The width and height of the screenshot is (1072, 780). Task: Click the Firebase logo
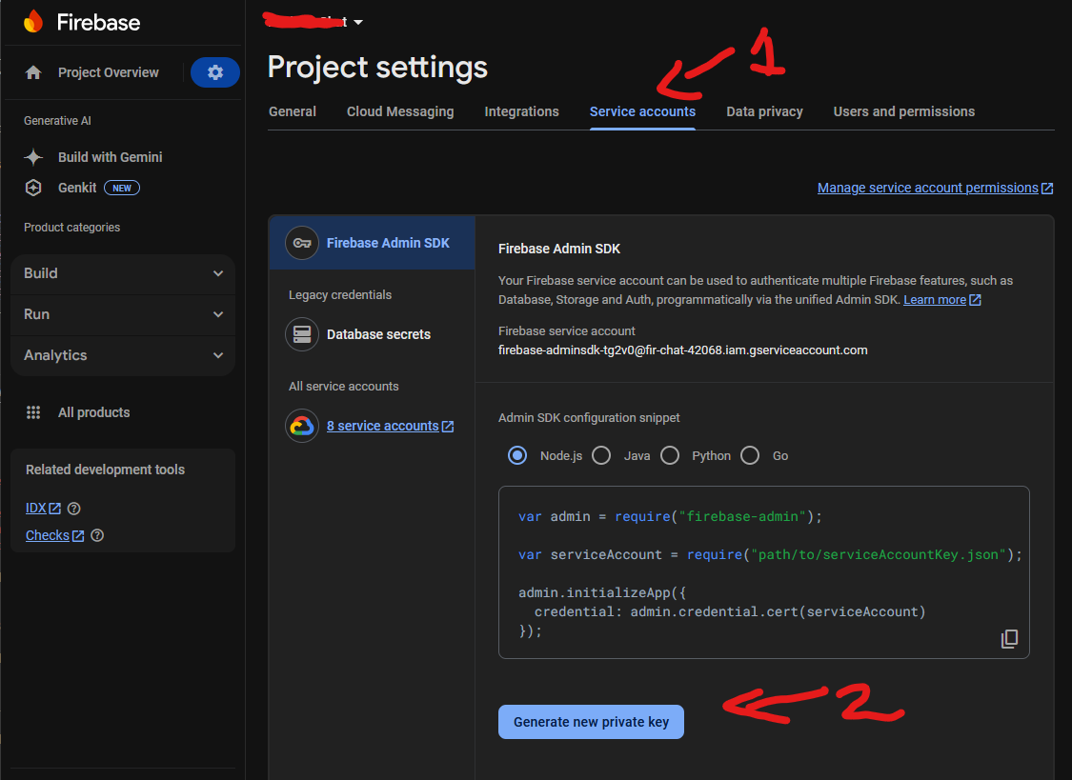pos(33,22)
